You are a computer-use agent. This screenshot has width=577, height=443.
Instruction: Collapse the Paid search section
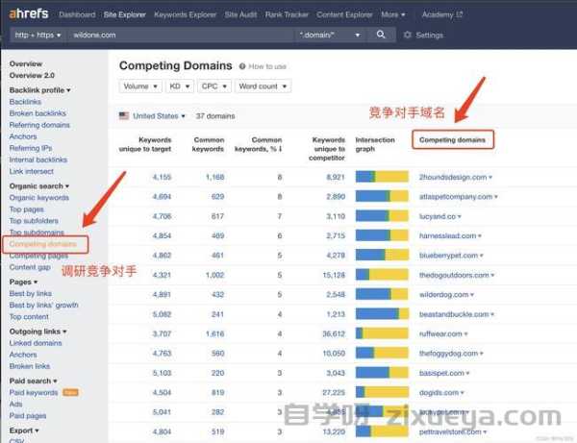click(33, 381)
